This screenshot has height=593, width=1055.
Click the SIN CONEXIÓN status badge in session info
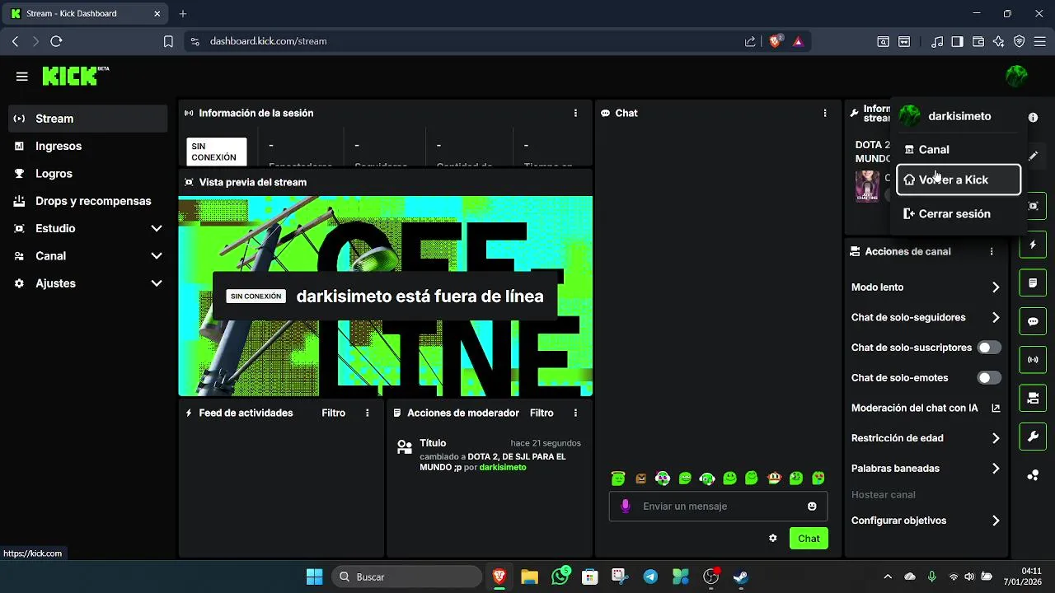tap(217, 152)
